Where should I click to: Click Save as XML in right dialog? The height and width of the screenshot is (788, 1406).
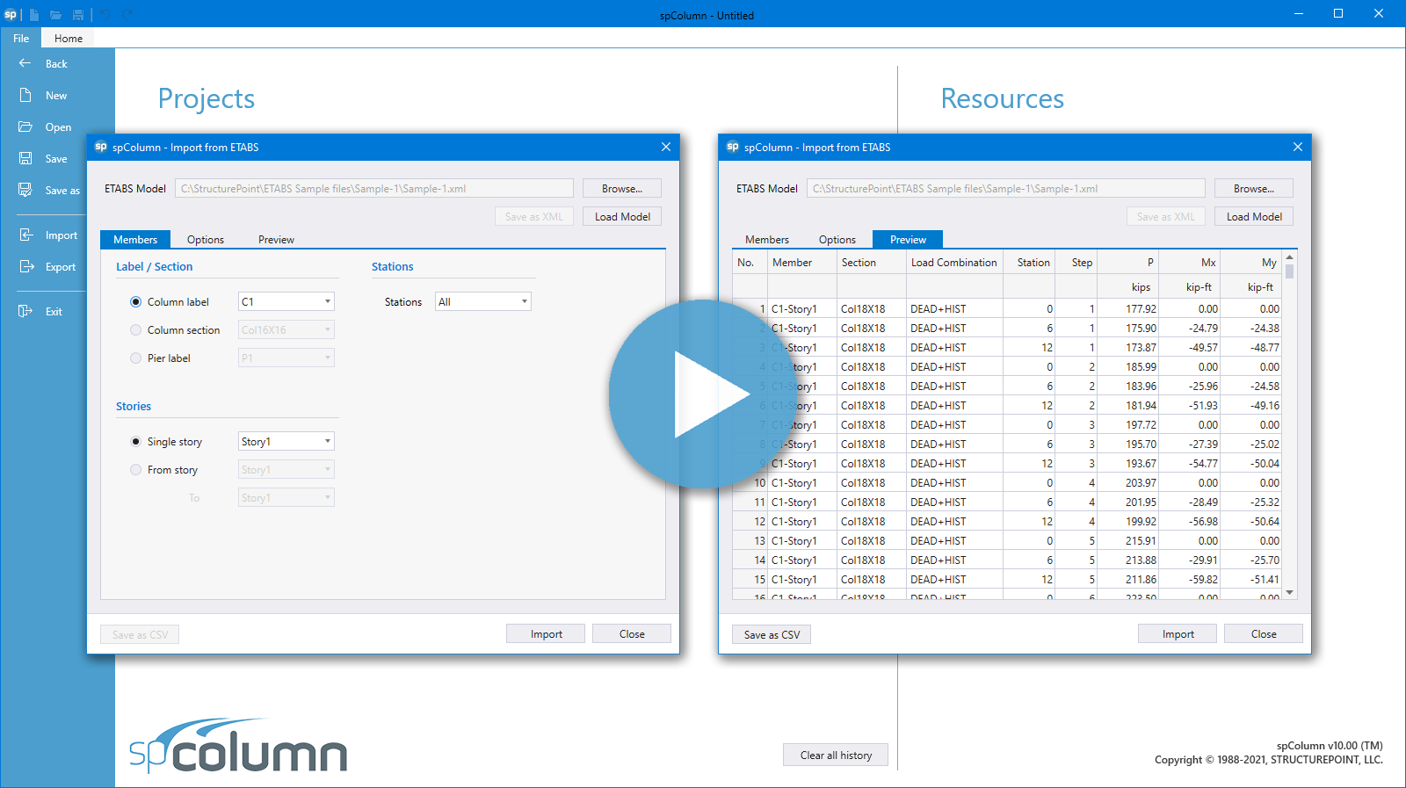click(1166, 216)
